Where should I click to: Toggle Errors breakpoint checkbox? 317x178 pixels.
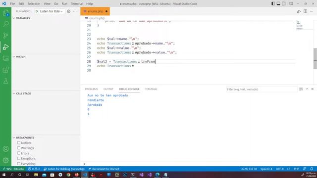[x=19, y=153]
